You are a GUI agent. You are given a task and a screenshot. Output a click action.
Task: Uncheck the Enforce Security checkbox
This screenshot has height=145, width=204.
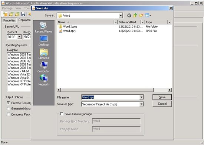8,103
